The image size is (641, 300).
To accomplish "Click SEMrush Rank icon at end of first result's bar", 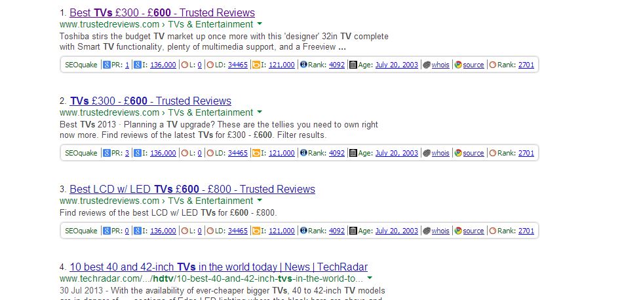I will pos(493,65).
